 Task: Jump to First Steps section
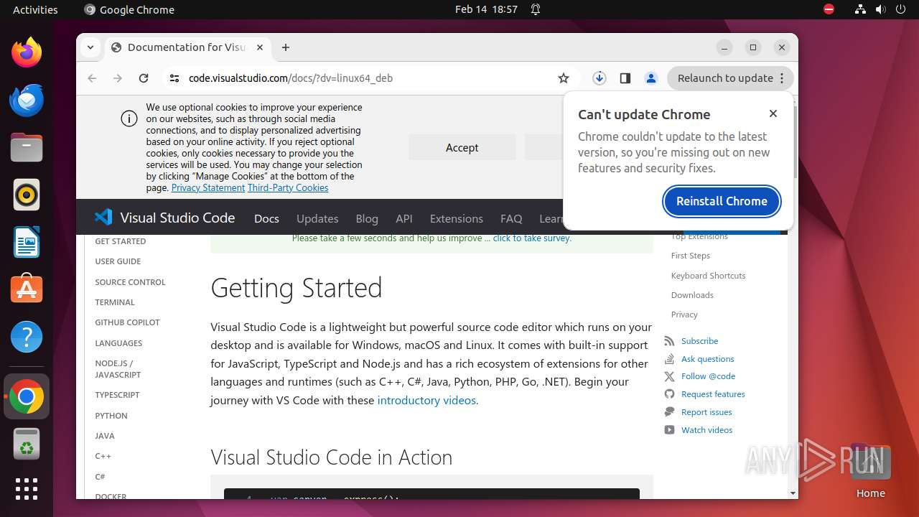pyautogui.click(x=691, y=256)
